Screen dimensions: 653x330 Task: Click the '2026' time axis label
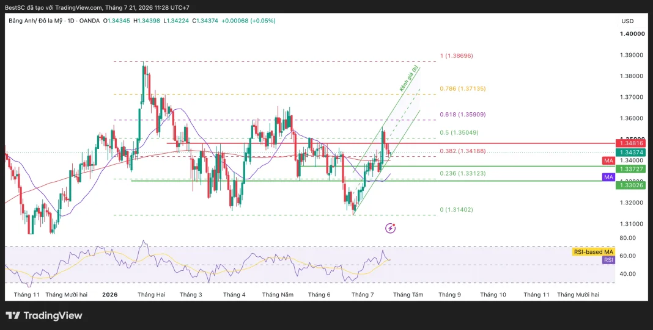tap(110, 295)
